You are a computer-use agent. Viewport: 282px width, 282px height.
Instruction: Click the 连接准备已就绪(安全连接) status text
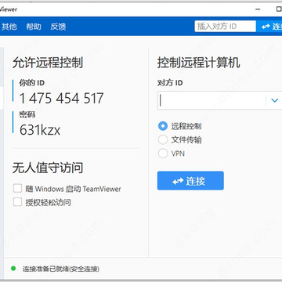[x=61, y=269]
